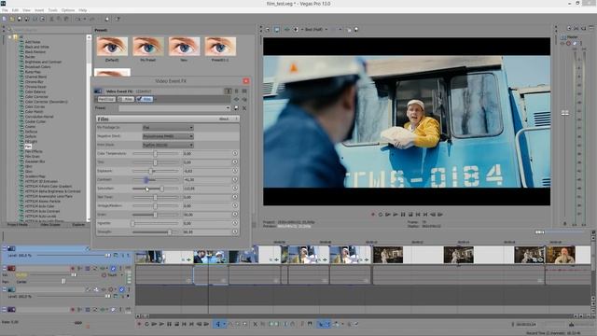
Task: Toggle the middle effect checkbox in chain
Action: (x=120, y=99)
